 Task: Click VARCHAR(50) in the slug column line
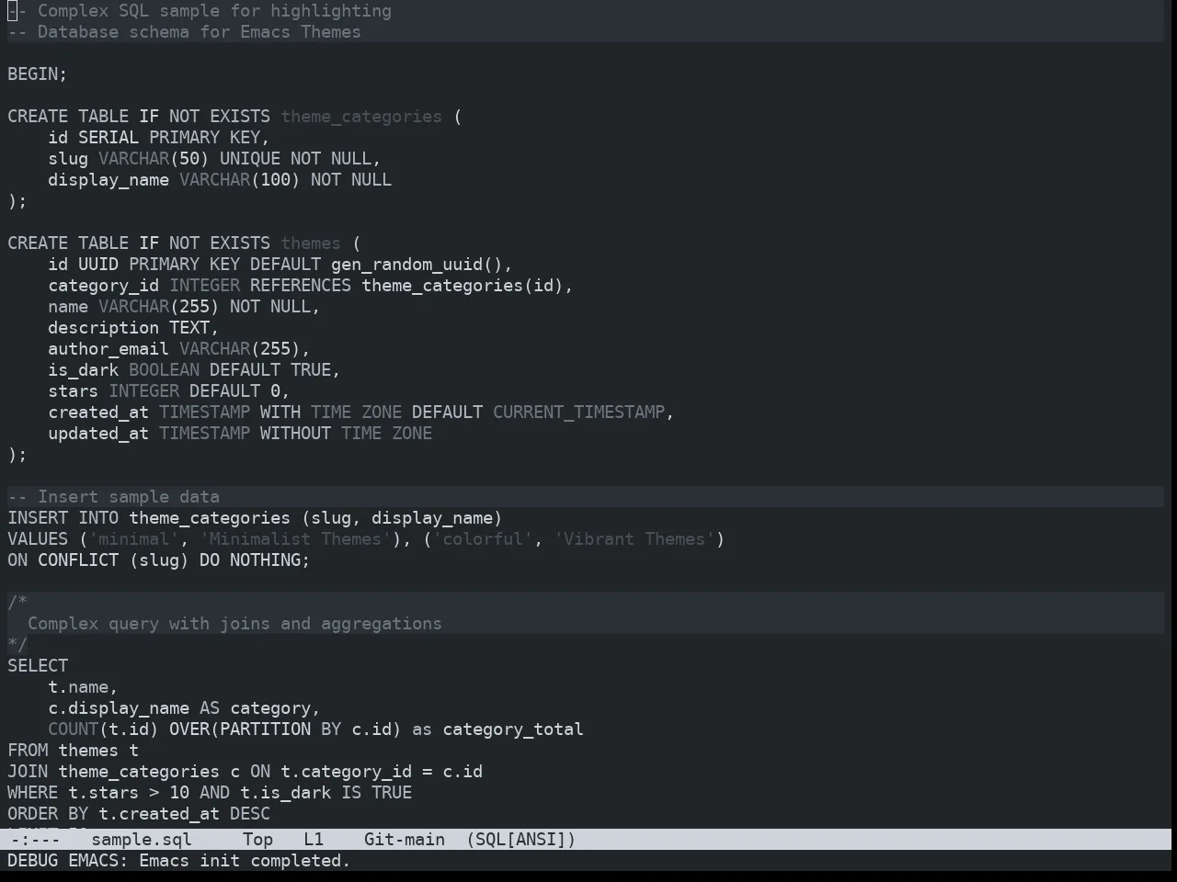pyautogui.click(x=154, y=158)
